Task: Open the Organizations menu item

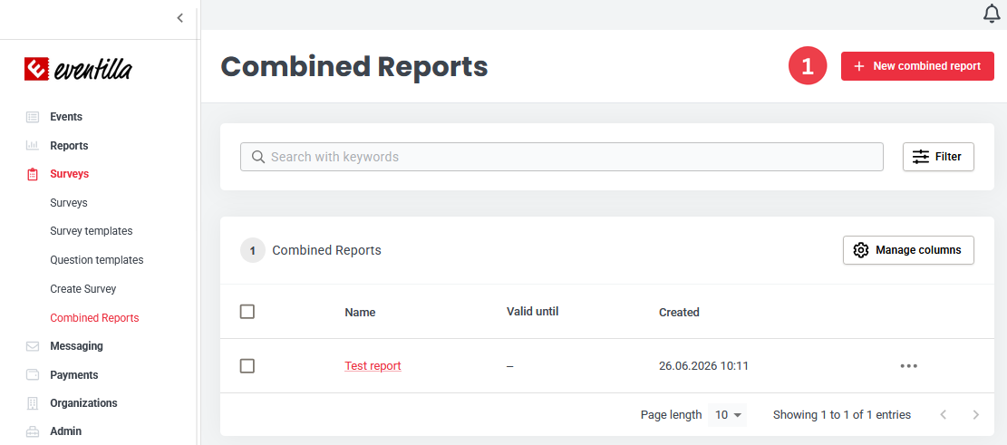Action: pos(83,403)
